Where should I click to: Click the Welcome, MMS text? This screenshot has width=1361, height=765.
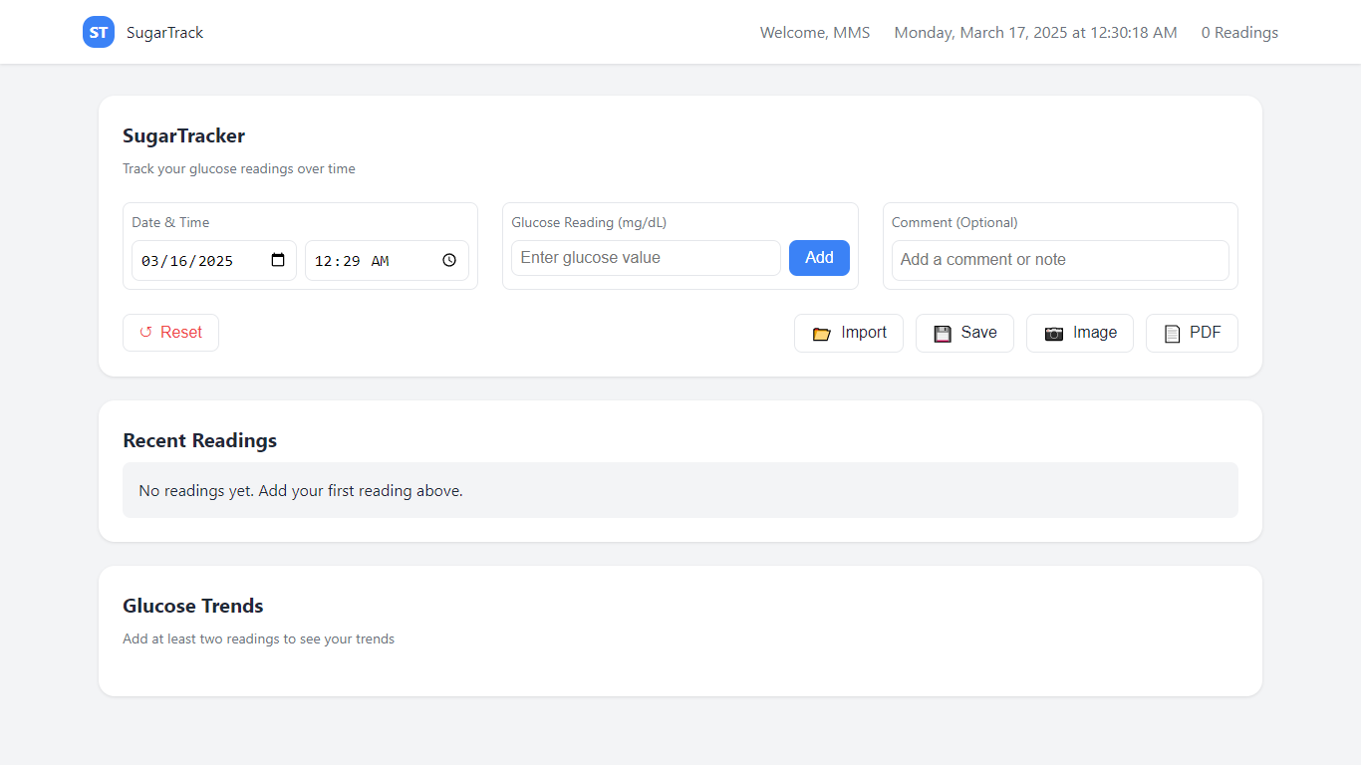[814, 33]
